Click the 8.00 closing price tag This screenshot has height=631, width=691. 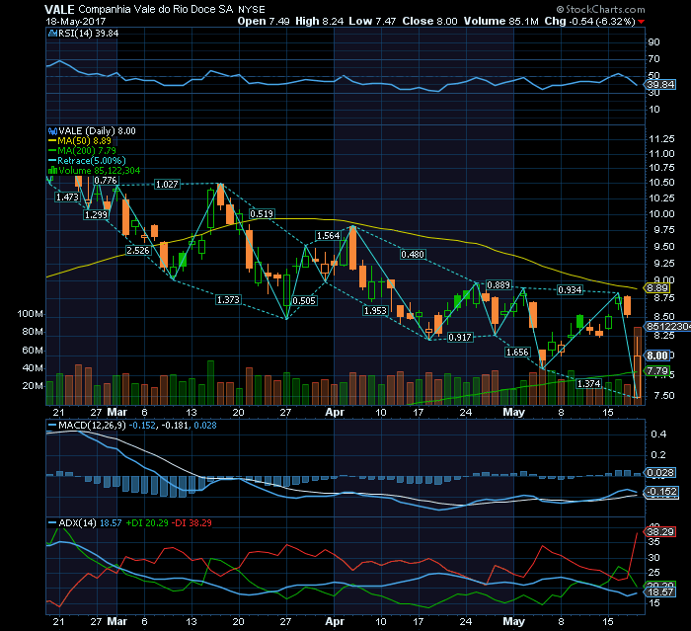coord(657,355)
